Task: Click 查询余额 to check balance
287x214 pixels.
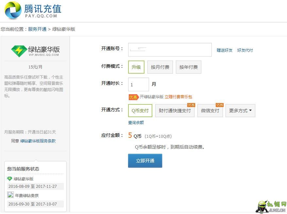Action: click(136, 123)
